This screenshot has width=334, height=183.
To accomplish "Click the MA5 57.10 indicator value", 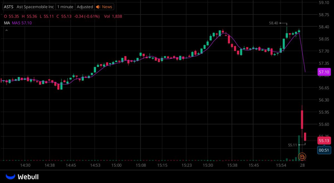I will click(x=22, y=23).
